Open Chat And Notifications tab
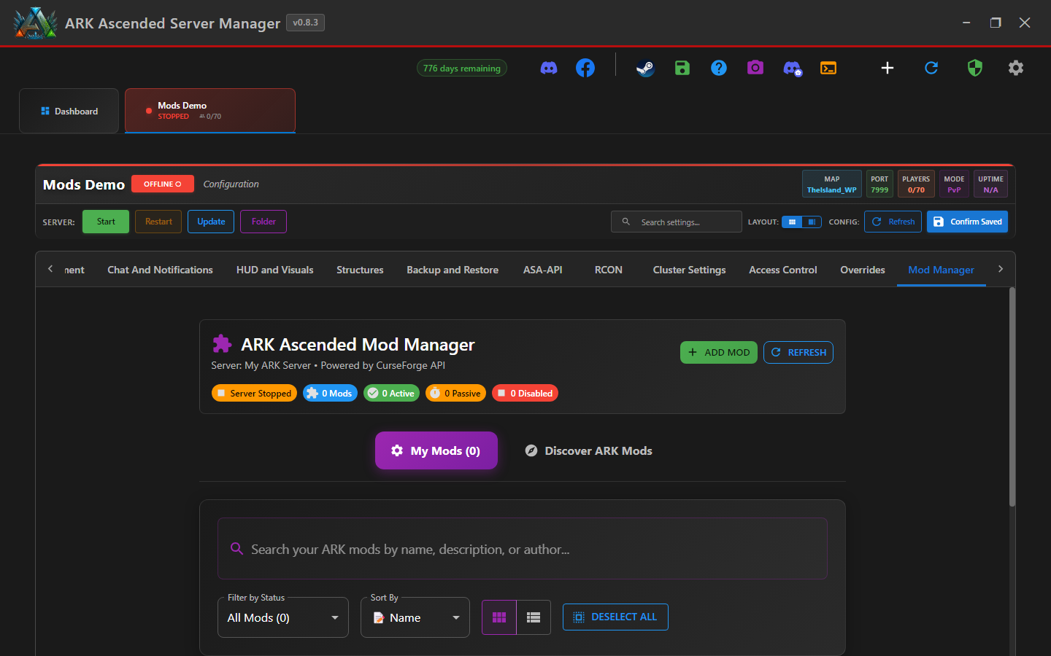 160,270
